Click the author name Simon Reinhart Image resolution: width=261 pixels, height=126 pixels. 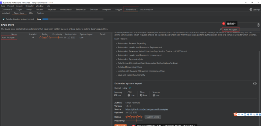tap(132, 103)
